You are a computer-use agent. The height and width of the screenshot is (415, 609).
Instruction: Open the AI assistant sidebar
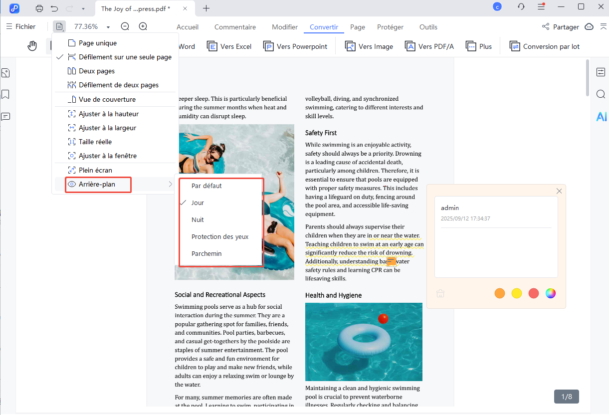click(x=601, y=117)
